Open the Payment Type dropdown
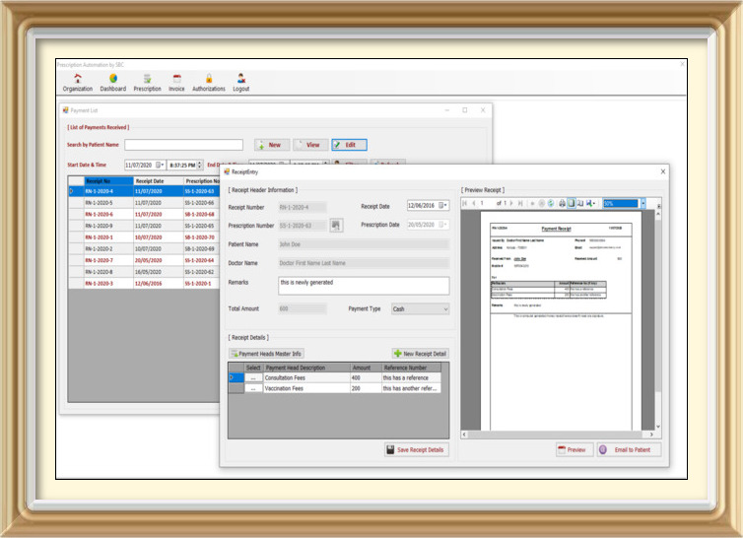Screen dimensions: 743x538 [x=420, y=309]
